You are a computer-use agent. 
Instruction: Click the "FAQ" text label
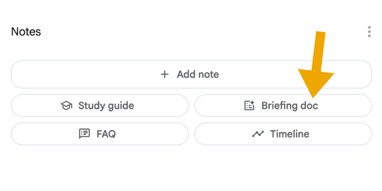[106, 134]
